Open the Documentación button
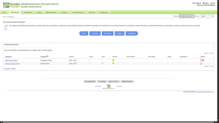219x123 pixels. 90,81
